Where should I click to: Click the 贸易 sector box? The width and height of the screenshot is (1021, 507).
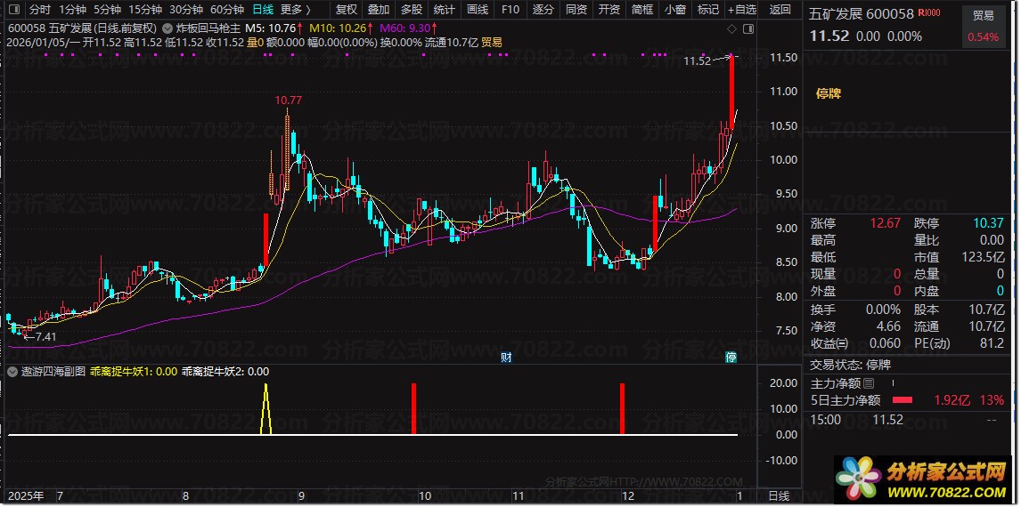983,26
